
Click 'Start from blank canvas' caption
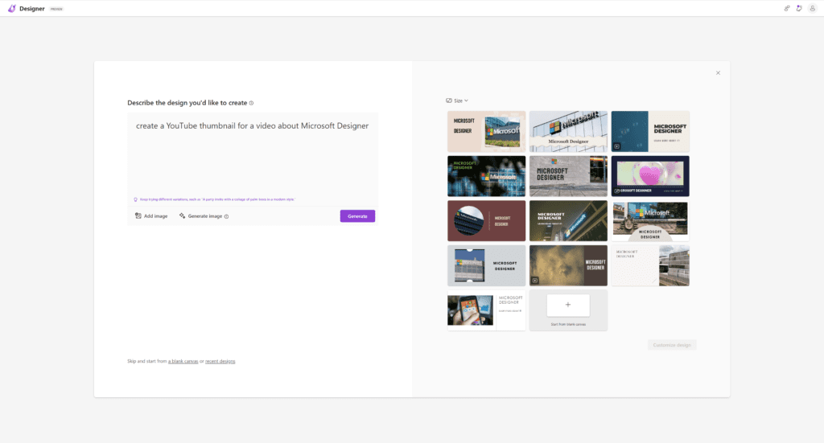[568, 324]
